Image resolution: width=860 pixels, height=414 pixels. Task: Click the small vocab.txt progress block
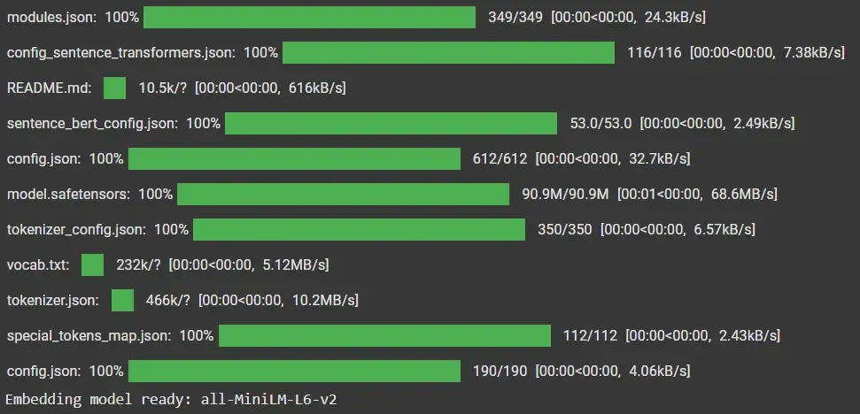(x=93, y=265)
